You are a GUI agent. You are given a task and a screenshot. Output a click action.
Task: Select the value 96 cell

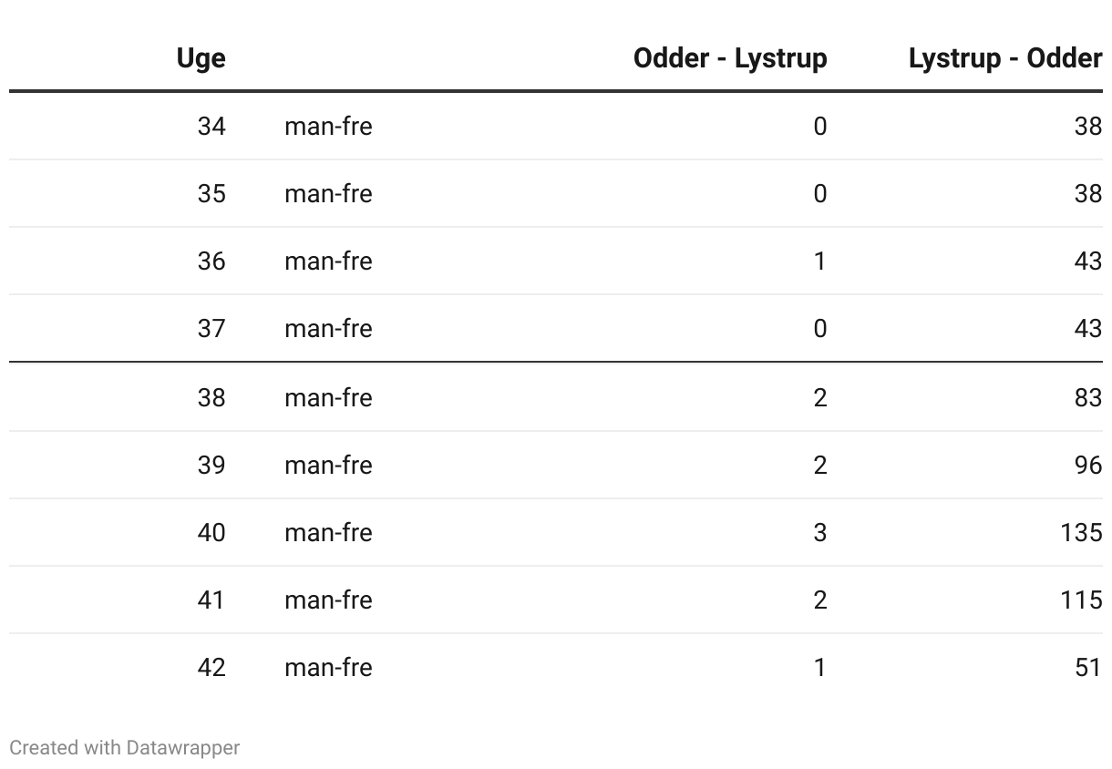[1087, 465]
